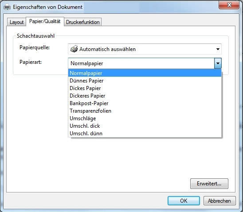Open the Druckerfunktion tab
This screenshot has width=243, height=212.
(83, 22)
